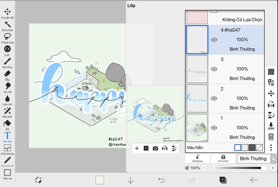Select layer 2 thumbnail with happy text
The height and width of the screenshot is (187, 278).
197,99
